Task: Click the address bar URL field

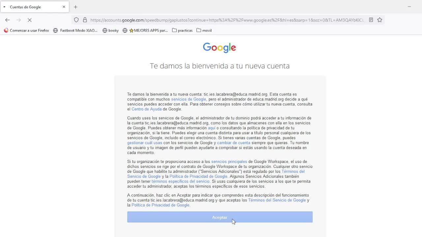Action: click(x=227, y=20)
